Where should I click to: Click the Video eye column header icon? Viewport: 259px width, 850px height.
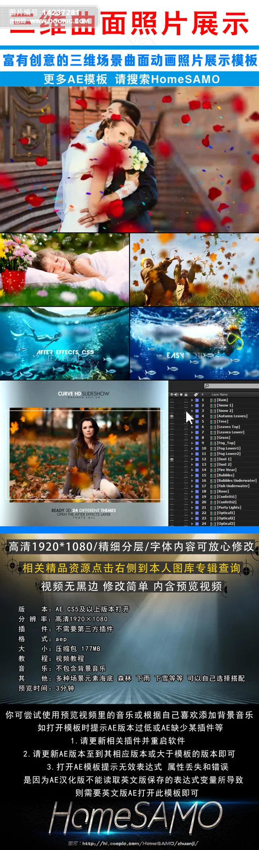click(172, 394)
